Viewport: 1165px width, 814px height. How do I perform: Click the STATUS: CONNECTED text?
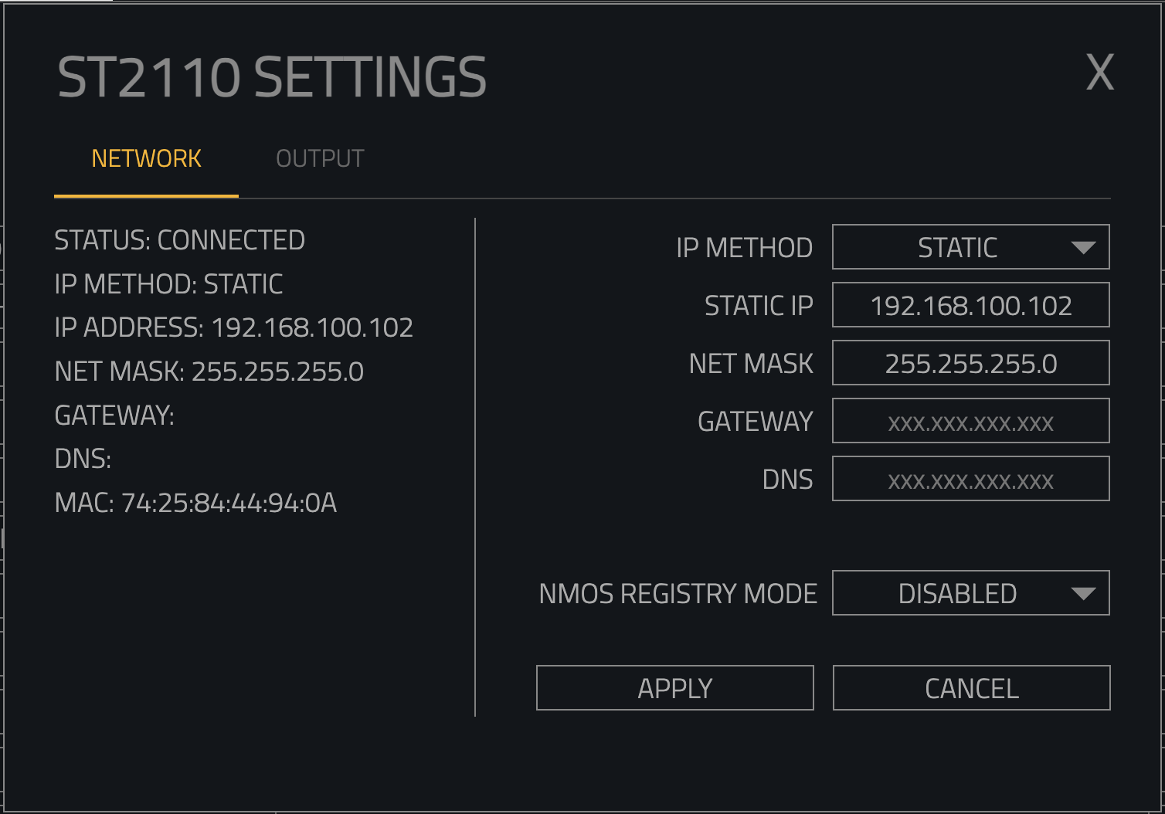point(179,241)
